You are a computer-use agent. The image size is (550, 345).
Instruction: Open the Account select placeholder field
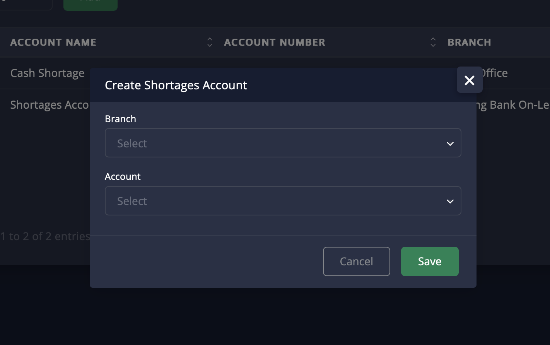tap(271, 201)
